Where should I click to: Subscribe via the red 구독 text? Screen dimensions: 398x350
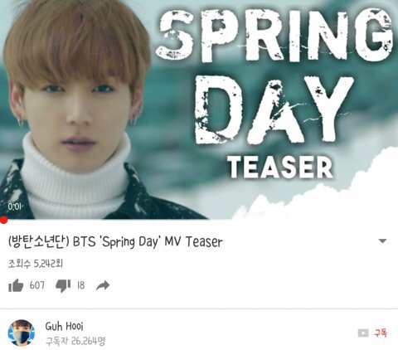point(381,333)
